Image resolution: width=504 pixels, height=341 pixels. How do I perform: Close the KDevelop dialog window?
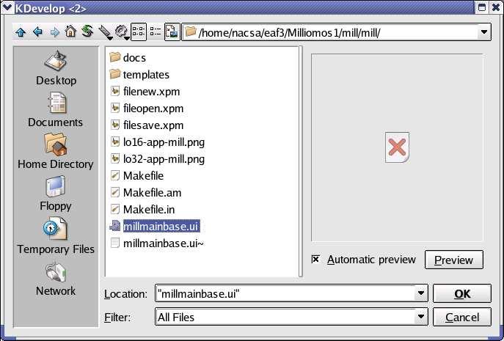496,7
